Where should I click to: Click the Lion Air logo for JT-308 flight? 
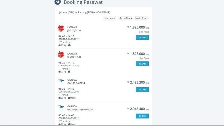coord(61,55)
